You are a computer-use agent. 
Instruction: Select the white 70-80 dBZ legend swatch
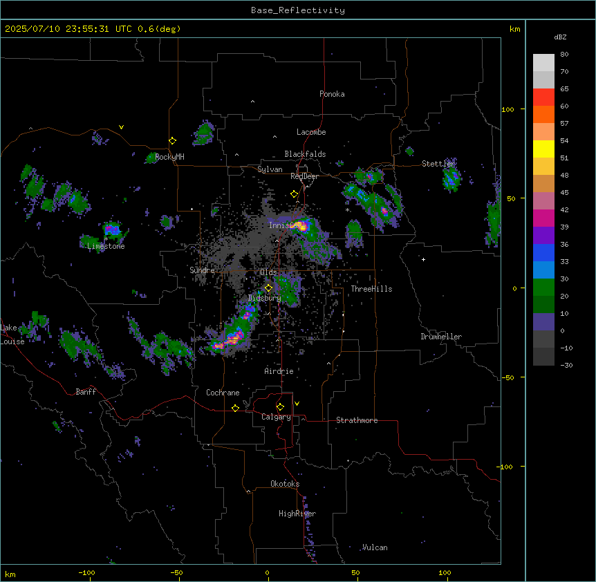point(543,63)
